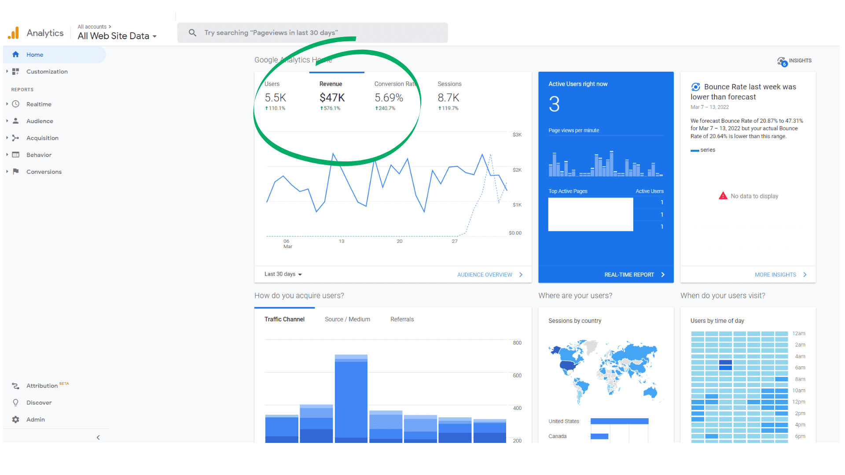Open Admin via the gear icon
Image resolution: width=845 pixels, height=475 pixels.
click(16, 420)
